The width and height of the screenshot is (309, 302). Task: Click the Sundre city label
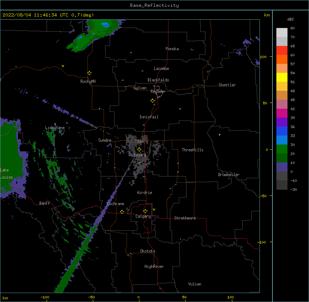click(105, 140)
